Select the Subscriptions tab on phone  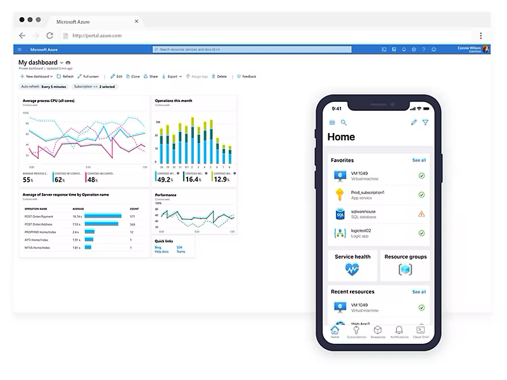[356, 332]
